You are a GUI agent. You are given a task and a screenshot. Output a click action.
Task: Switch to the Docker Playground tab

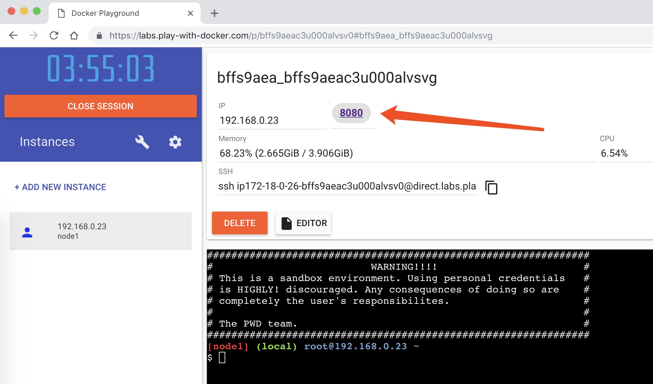click(105, 13)
